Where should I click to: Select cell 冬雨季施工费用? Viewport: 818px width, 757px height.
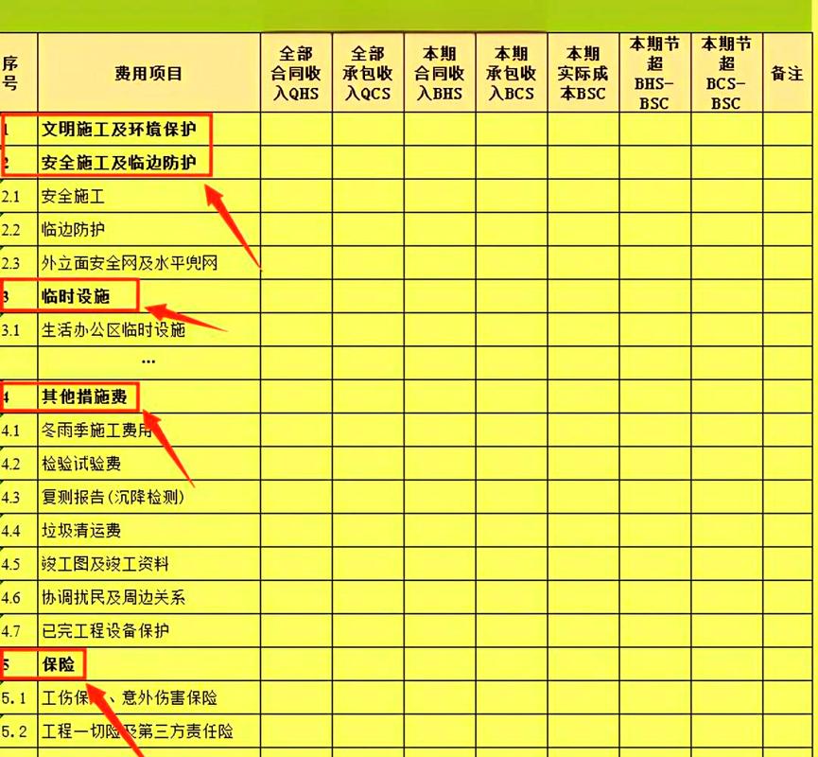click(x=148, y=431)
